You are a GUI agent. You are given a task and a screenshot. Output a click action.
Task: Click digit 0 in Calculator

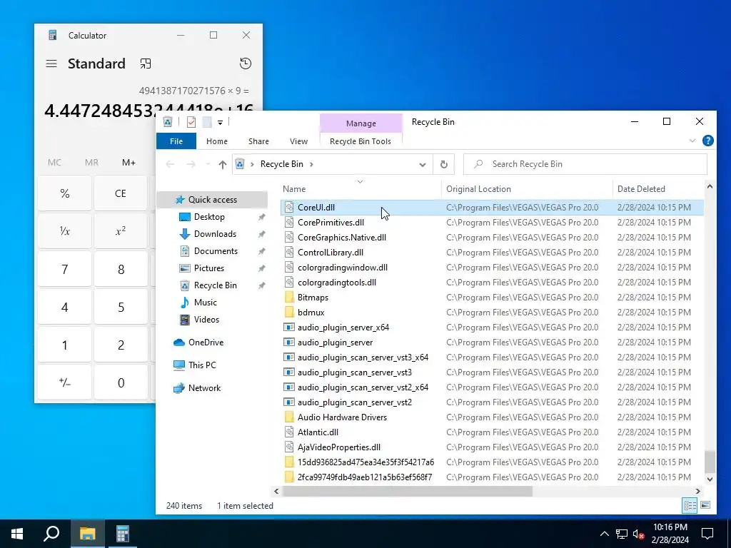point(120,382)
